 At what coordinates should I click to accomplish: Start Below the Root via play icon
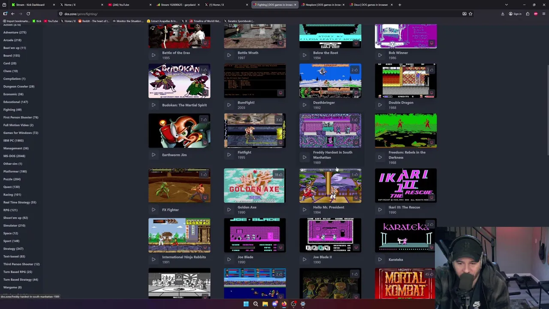coord(305,55)
